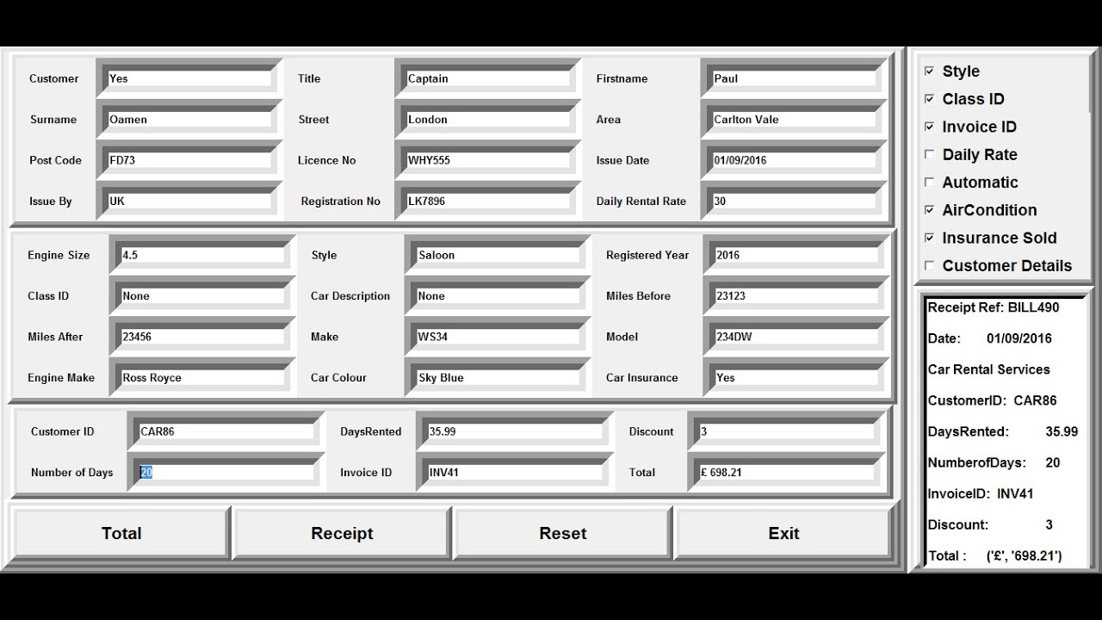Click the Number of Days field
Screen dimensions: 1102x620
[226, 472]
